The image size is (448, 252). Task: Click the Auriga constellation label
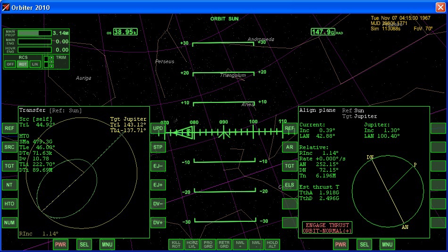pyautogui.click(x=83, y=78)
